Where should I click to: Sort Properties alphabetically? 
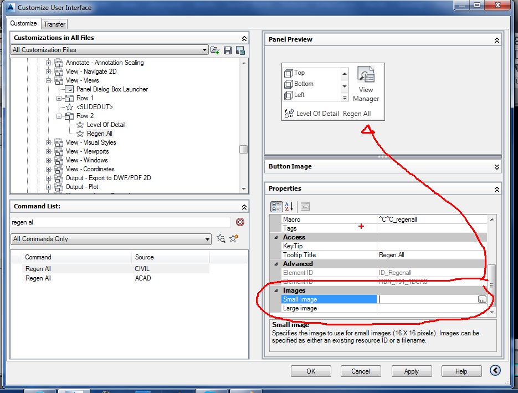(289, 207)
